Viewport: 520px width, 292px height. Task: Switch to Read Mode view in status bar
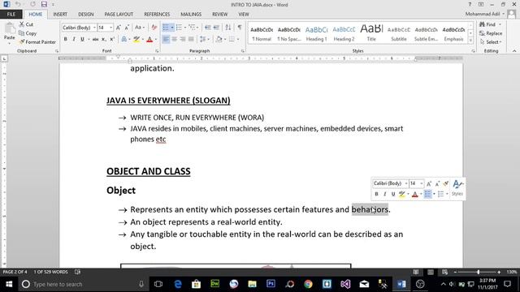(x=416, y=273)
